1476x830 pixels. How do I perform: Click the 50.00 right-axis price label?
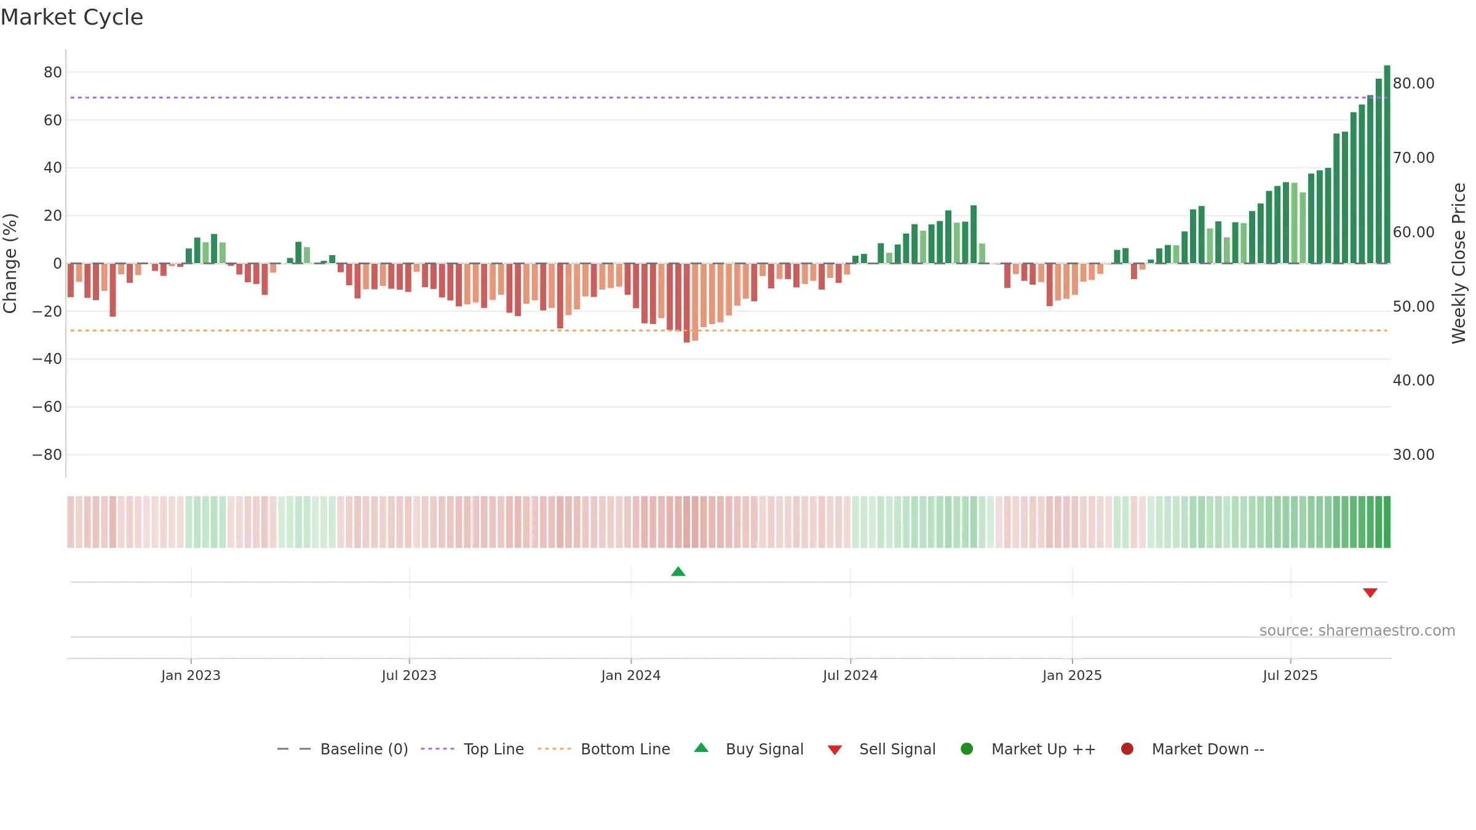pyautogui.click(x=1413, y=307)
